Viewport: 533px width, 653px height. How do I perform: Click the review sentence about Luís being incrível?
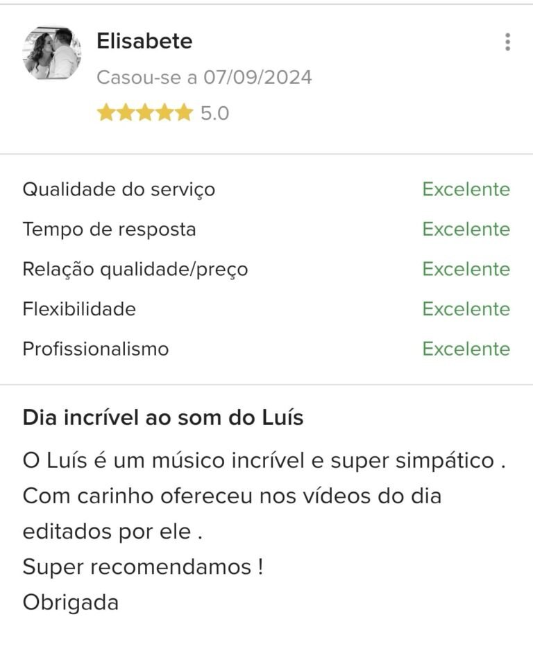click(264, 461)
